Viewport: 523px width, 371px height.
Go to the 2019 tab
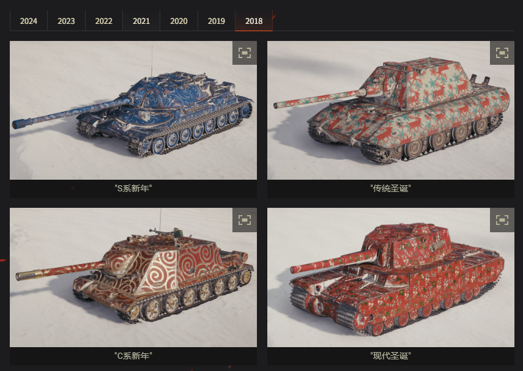(x=217, y=21)
